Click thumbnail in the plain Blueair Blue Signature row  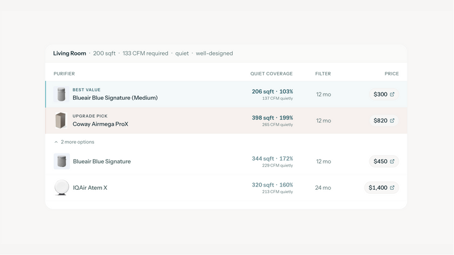click(61, 161)
